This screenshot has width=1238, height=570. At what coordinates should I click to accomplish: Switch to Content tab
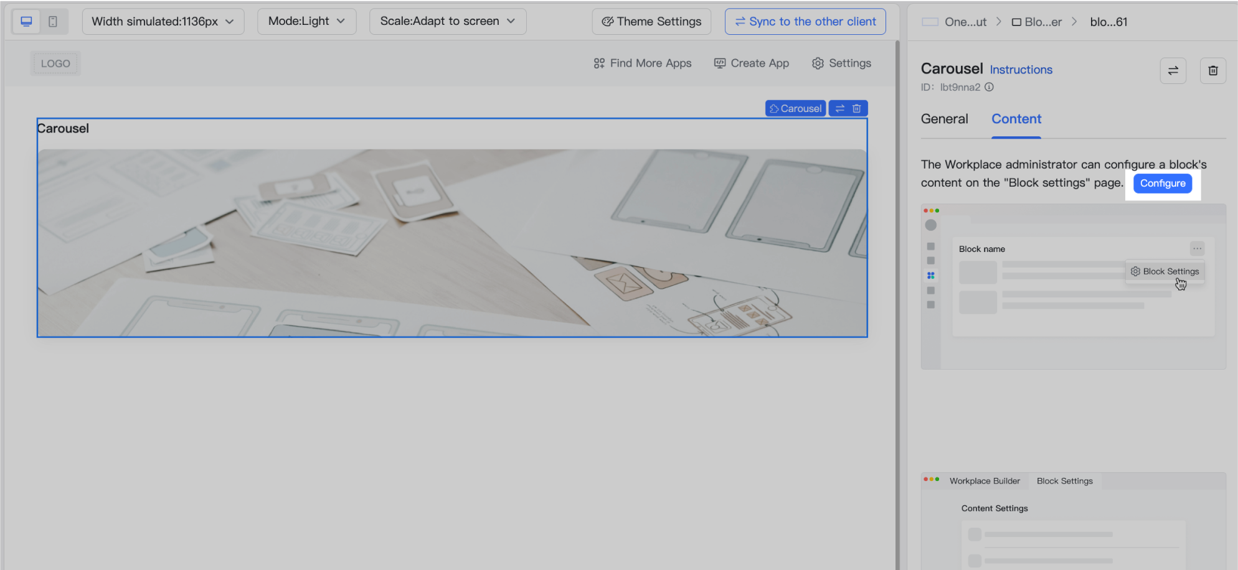(x=1016, y=119)
